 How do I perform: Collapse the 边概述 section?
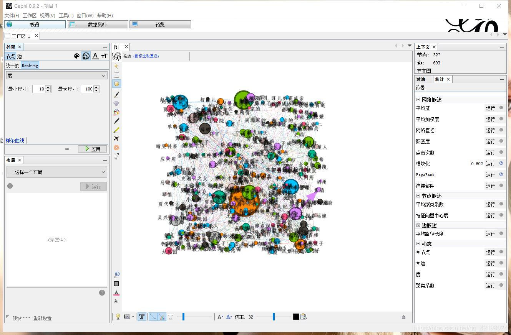pyautogui.click(x=418, y=225)
